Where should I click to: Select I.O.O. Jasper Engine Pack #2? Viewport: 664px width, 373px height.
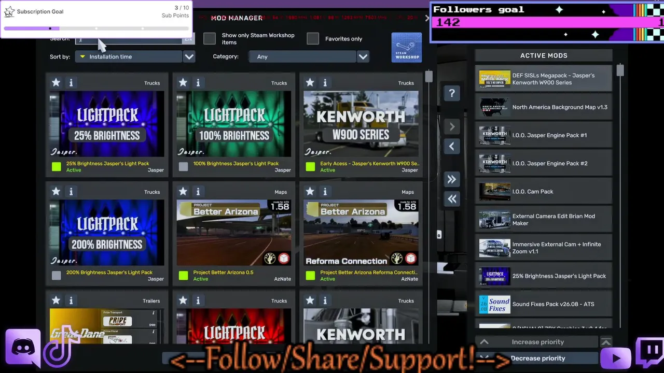click(x=544, y=163)
